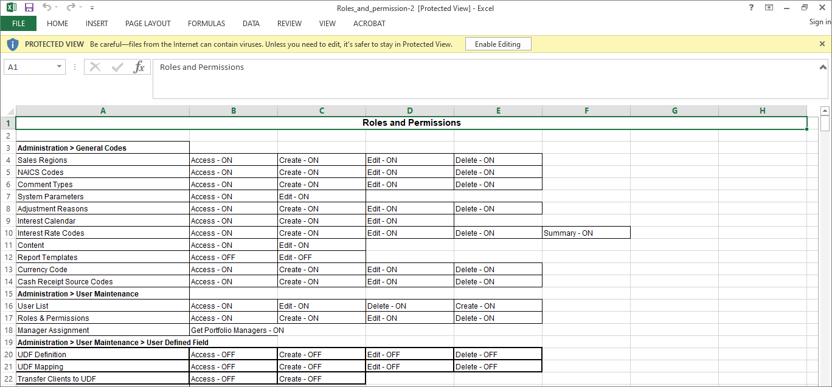Click the Redo arrow icon
This screenshot has height=387, width=832.
tap(71, 7)
